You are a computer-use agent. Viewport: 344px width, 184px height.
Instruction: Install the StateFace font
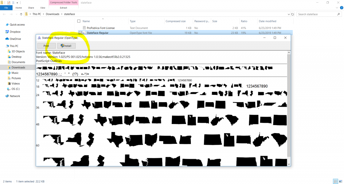pyautogui.click(x=66, y=46)
